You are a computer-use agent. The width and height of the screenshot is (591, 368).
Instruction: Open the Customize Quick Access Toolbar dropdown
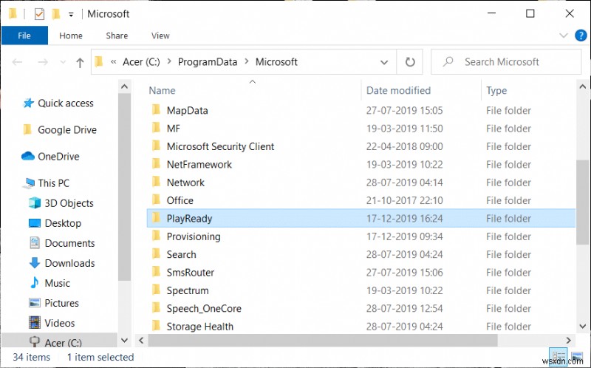click(71, 14)
